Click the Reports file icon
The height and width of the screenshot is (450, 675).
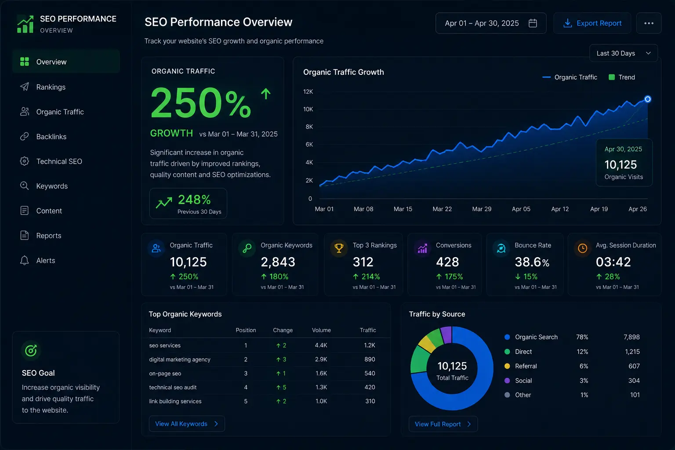(x=25, y=236)
